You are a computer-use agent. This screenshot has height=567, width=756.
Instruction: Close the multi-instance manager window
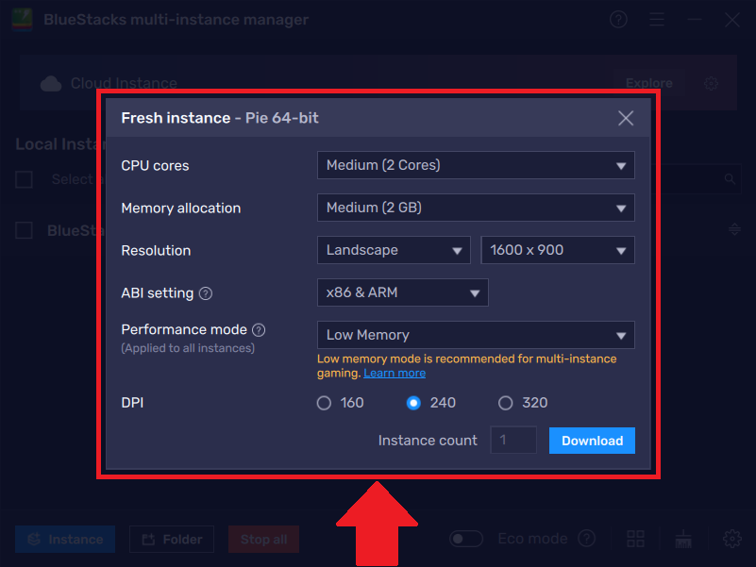(x=731, y=20)
